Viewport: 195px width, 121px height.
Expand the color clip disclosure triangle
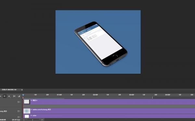(31, 115)
